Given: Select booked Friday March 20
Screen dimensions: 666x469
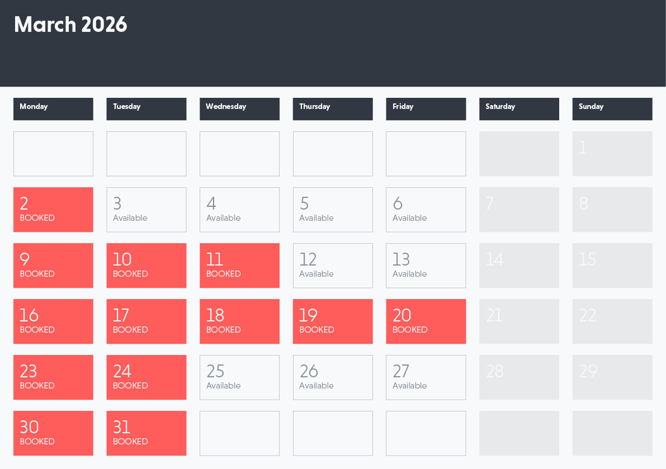Looking at the screenshot, I should pyautogui.click(x=426, y=321).
